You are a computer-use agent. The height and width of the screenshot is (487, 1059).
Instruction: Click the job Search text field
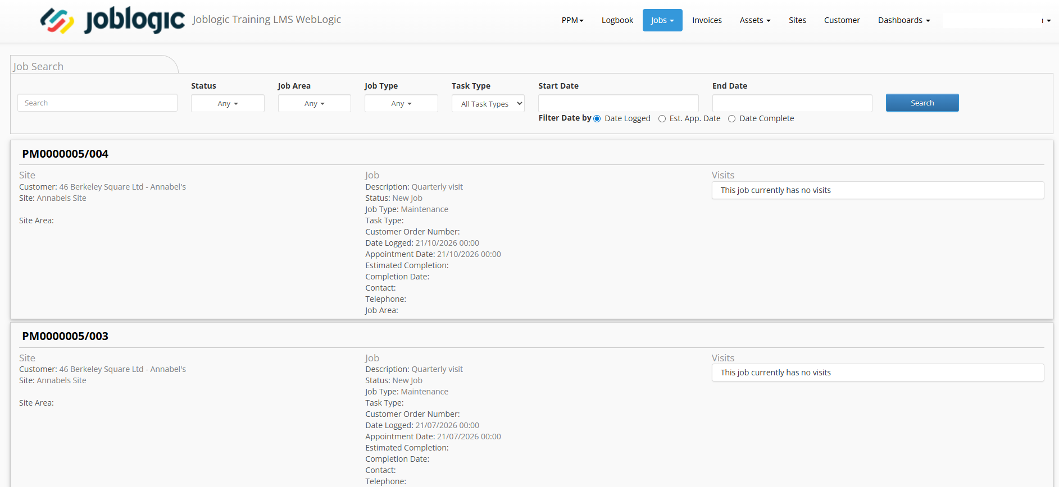tap(98, 103)
